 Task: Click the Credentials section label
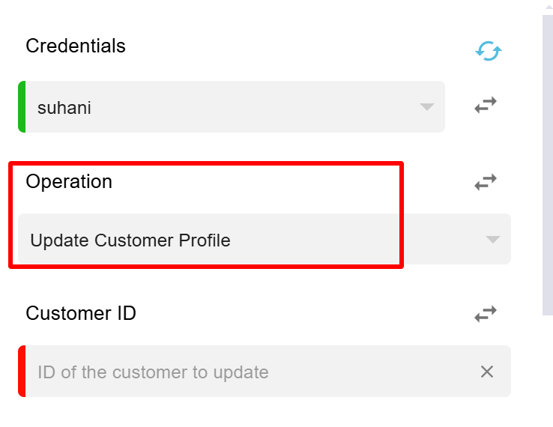click(x=76, y=46)
